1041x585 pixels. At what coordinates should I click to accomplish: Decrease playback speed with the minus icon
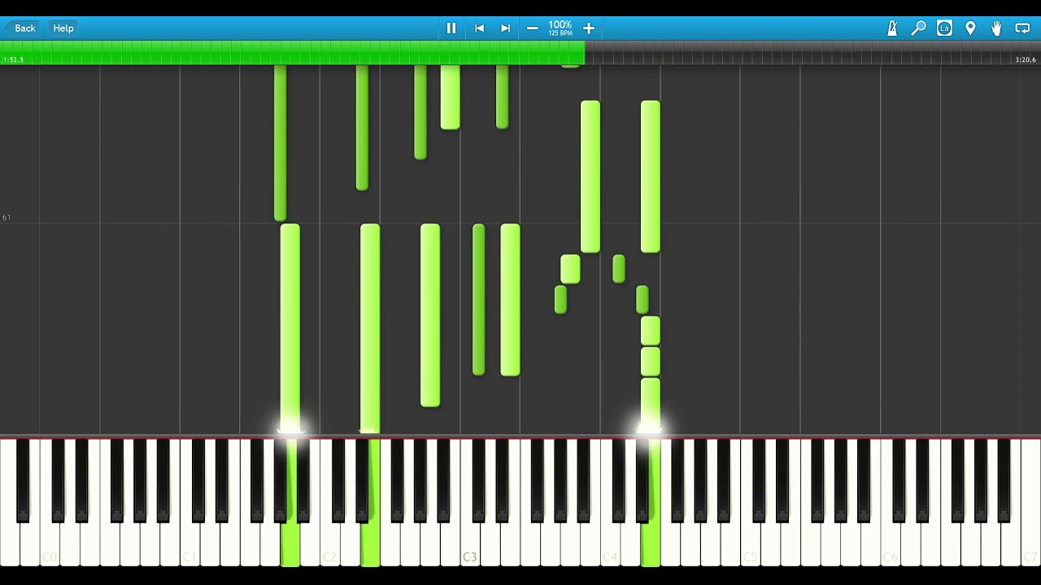coord(532,28)
